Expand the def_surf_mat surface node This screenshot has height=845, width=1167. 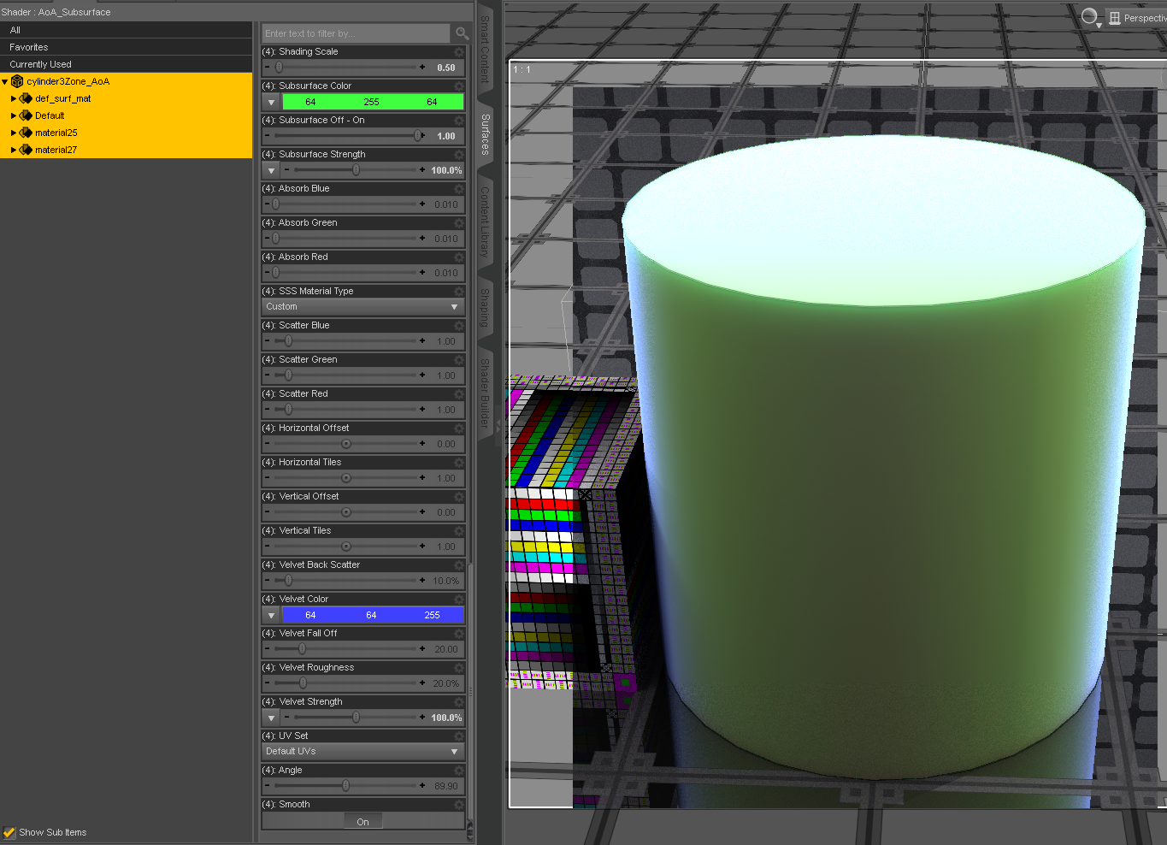click(14, 99)
